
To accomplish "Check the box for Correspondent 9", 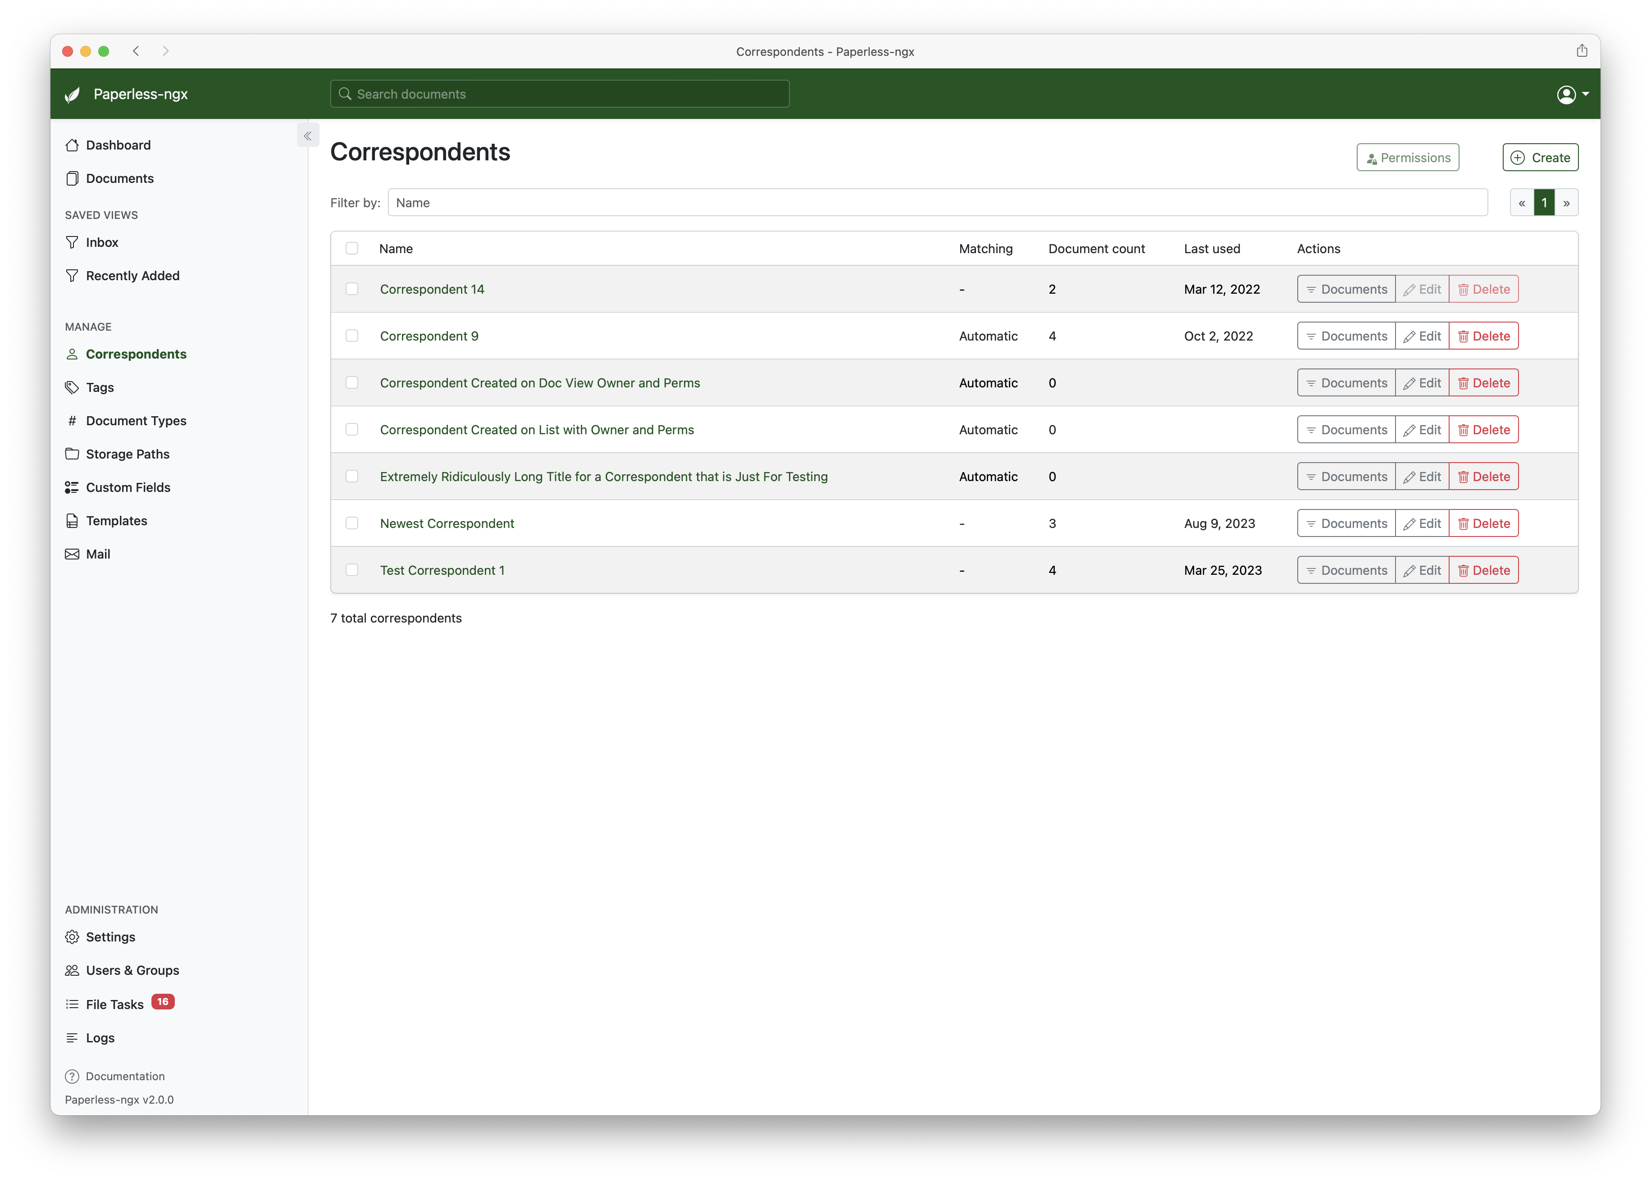I will pyautogui.click(x=351, y=336).
